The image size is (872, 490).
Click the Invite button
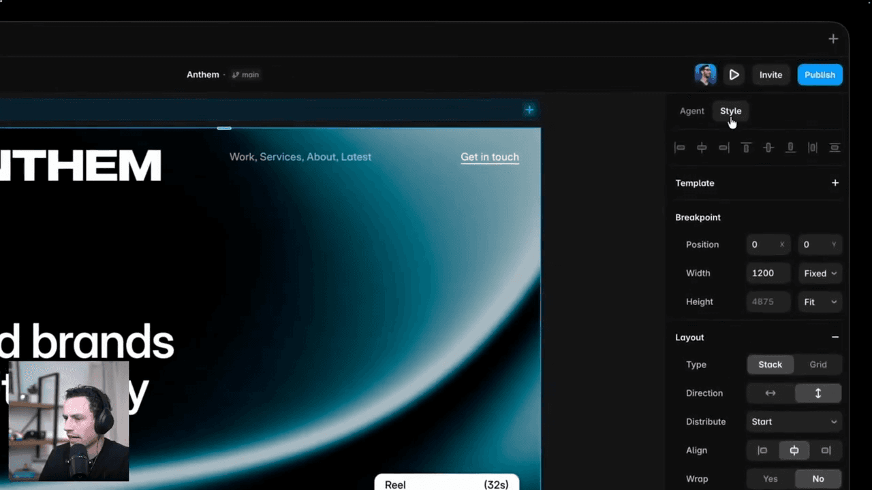click(771, 75)
